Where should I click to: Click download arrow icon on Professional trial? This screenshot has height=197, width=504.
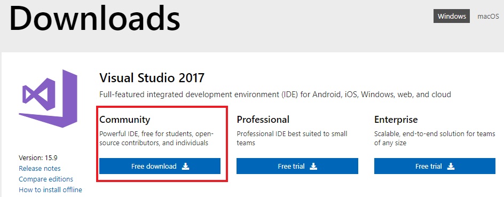pyautogui.click(x=314, y=166)
